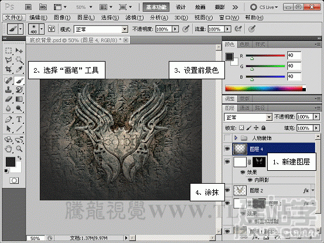Expand the 人物装饰 layer group
The height and width of the screenshot is (243, 324).
(236, 138)
